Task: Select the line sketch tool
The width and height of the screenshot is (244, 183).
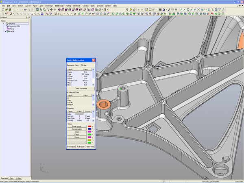Action: pyautogui.click(x=68, y=14)
